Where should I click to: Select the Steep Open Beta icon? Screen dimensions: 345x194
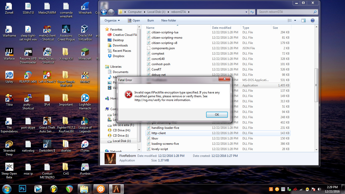pyautogui.click(x=9, y=171)
